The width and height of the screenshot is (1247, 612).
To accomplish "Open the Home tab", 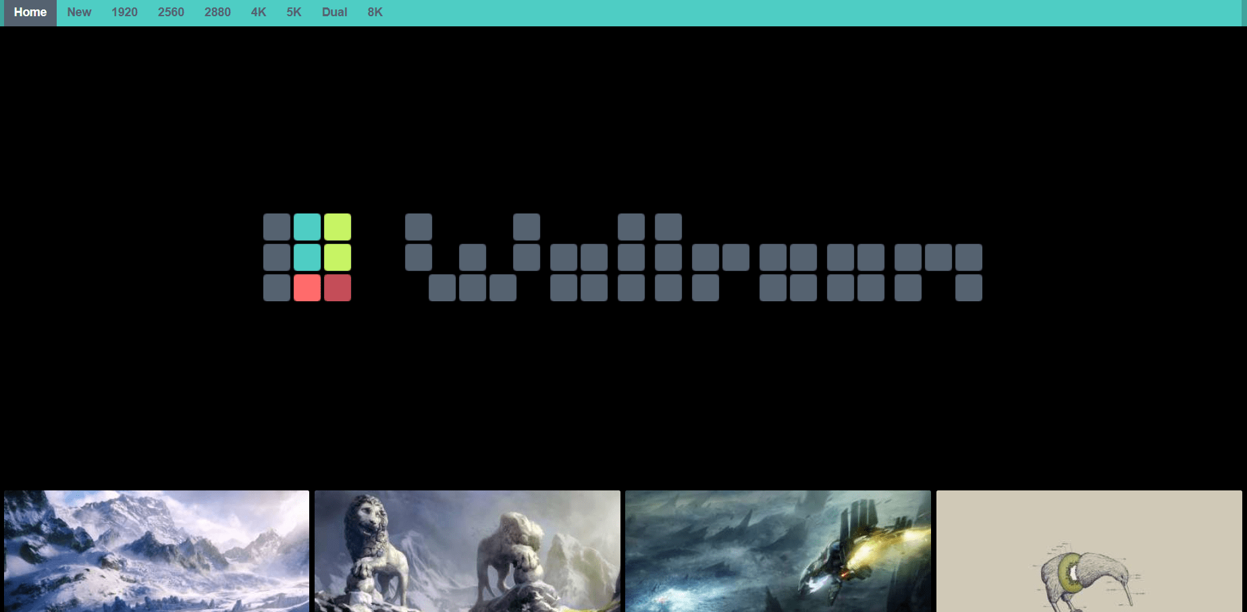I will coord(30,12).
